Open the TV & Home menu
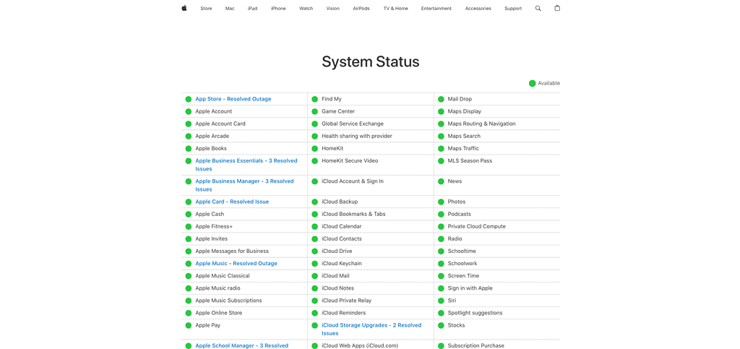The image size is (740, 349). point(395,9)
